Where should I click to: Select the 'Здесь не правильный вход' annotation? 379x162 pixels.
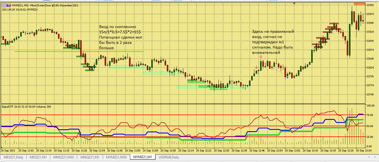click(x=273, y=42)
